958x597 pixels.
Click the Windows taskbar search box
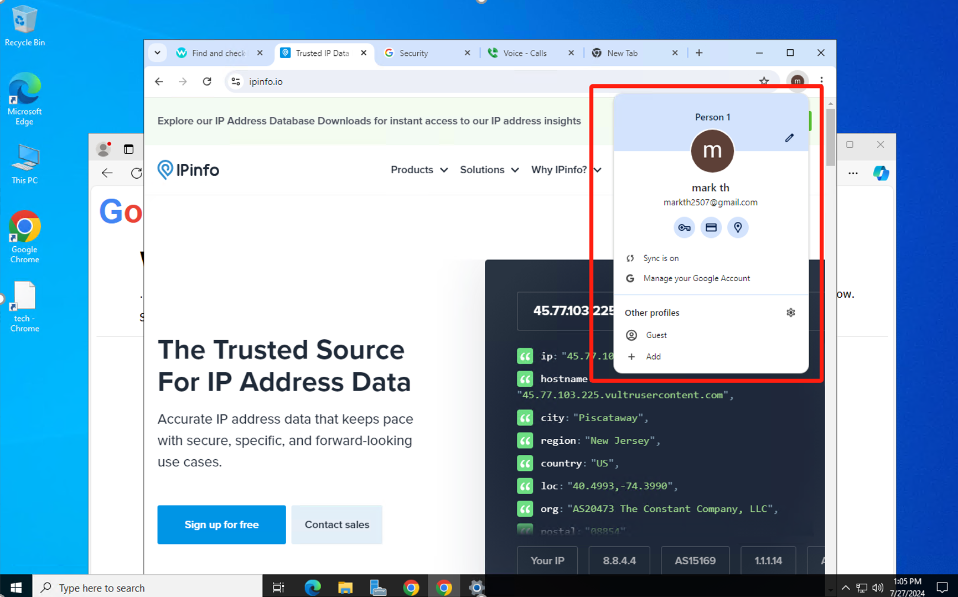point(147,588)
